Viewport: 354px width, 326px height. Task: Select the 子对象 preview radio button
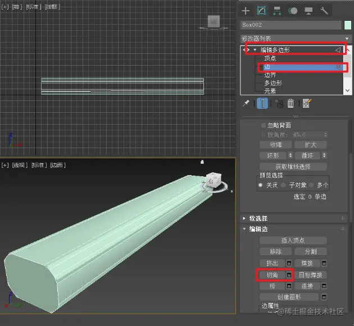pos(283,185)
